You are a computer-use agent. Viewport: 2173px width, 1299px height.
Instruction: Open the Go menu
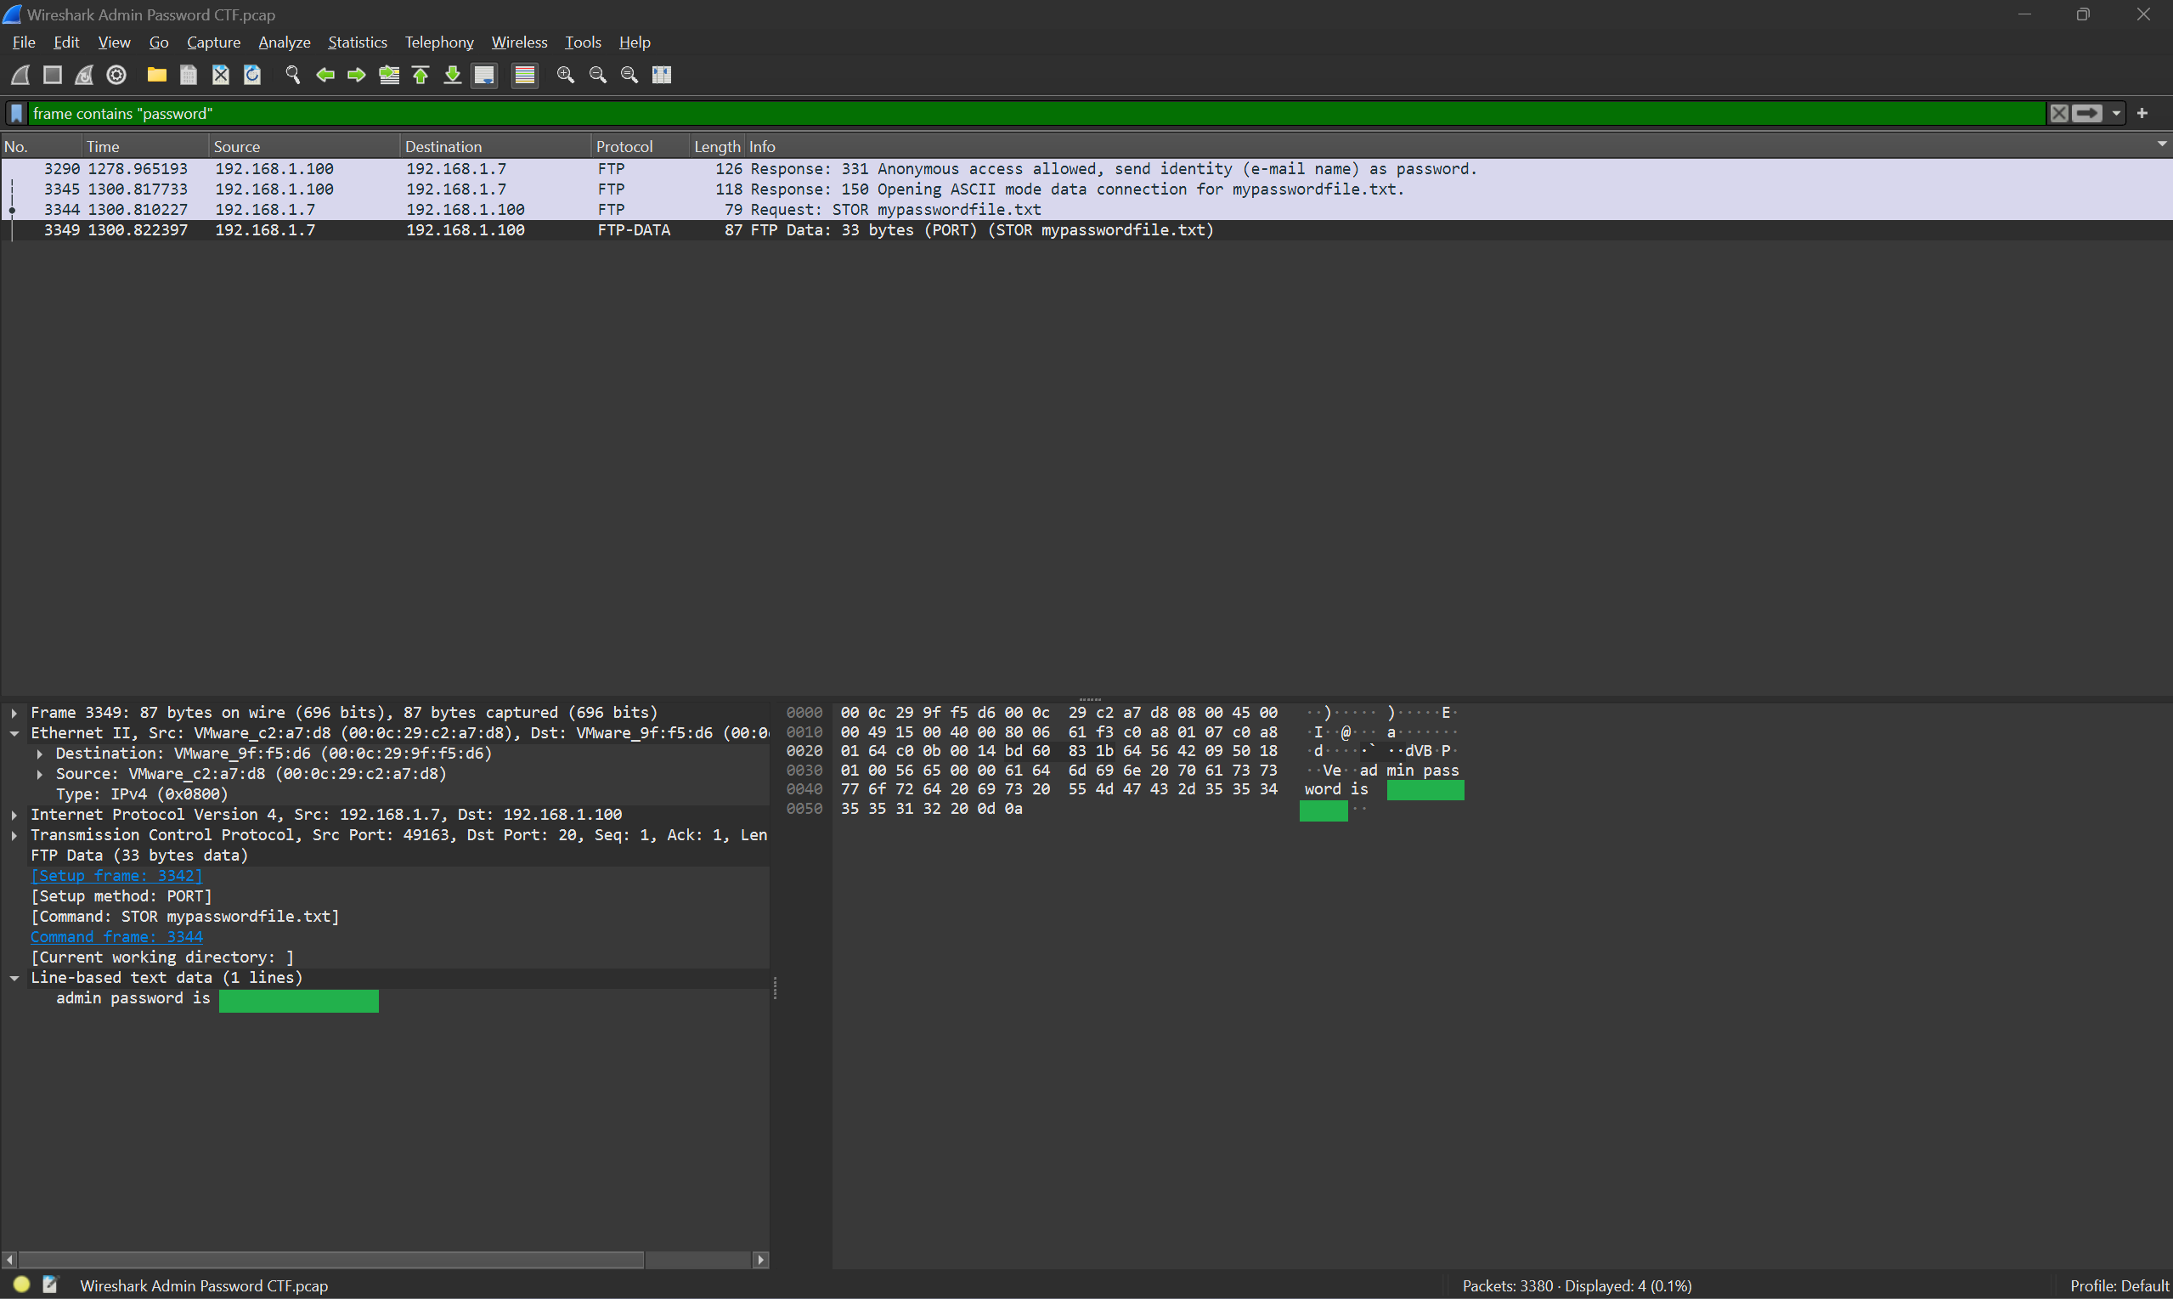pos(158,42)
